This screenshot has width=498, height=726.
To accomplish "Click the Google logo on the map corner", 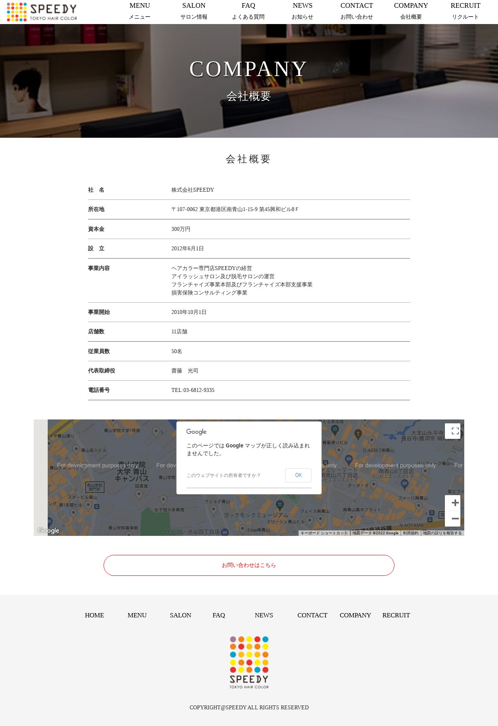I will (48, 530).
